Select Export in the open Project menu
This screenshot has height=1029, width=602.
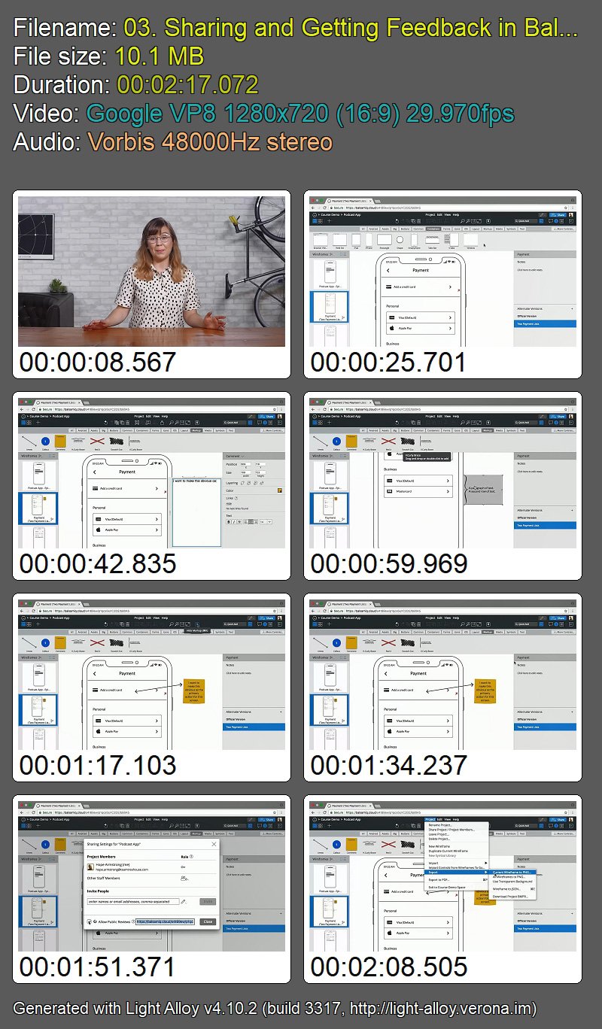tap(457, 872)
